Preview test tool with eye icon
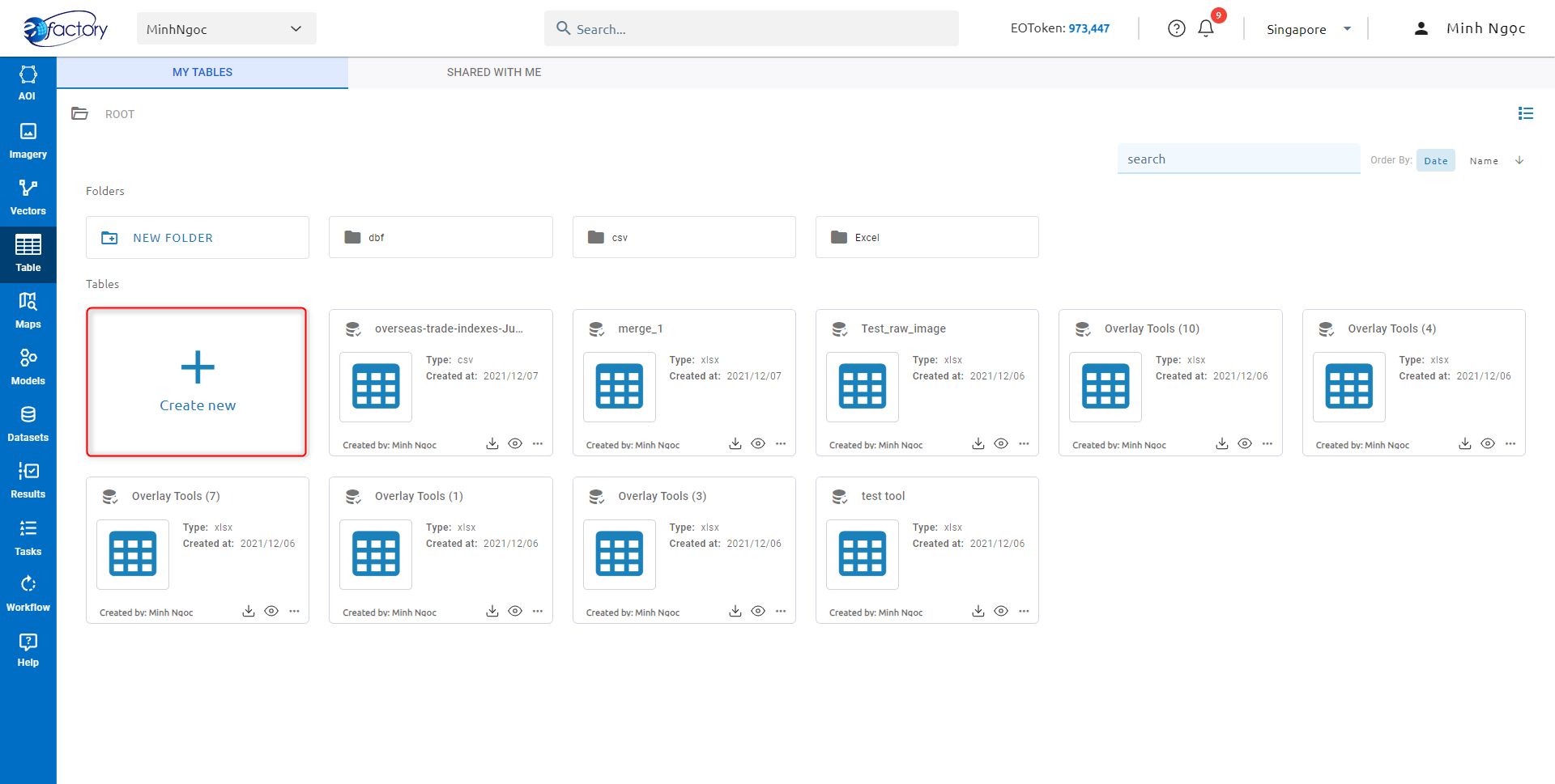This screenshot has width=1555, height=784. click(x=1001, y=611)
